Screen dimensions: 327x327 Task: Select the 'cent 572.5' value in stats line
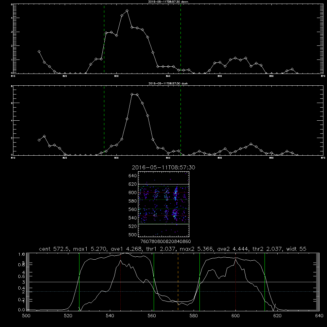(53, 249)
